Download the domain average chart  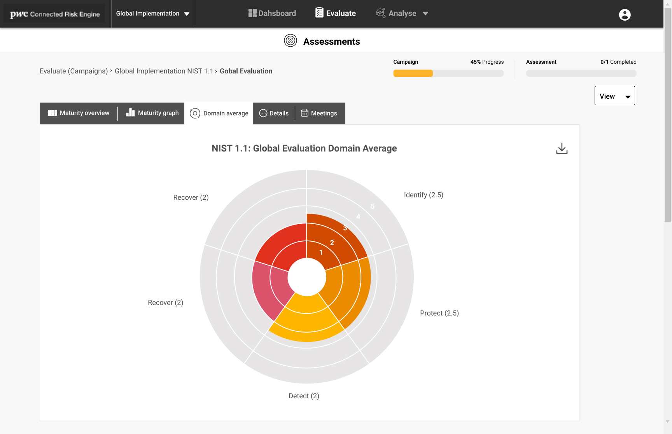562,148
